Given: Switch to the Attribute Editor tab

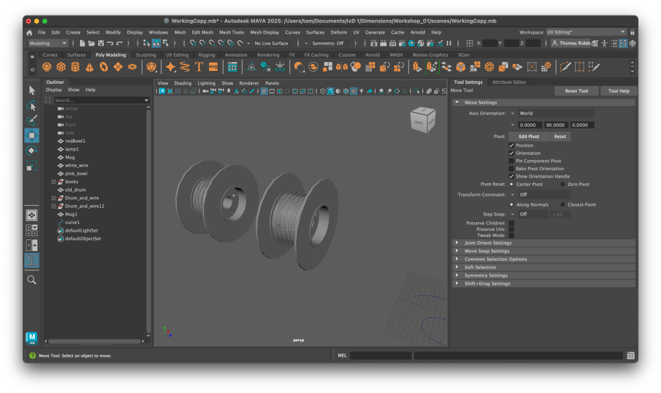Looking at the screenshot, I should click(x=509, y=82).
